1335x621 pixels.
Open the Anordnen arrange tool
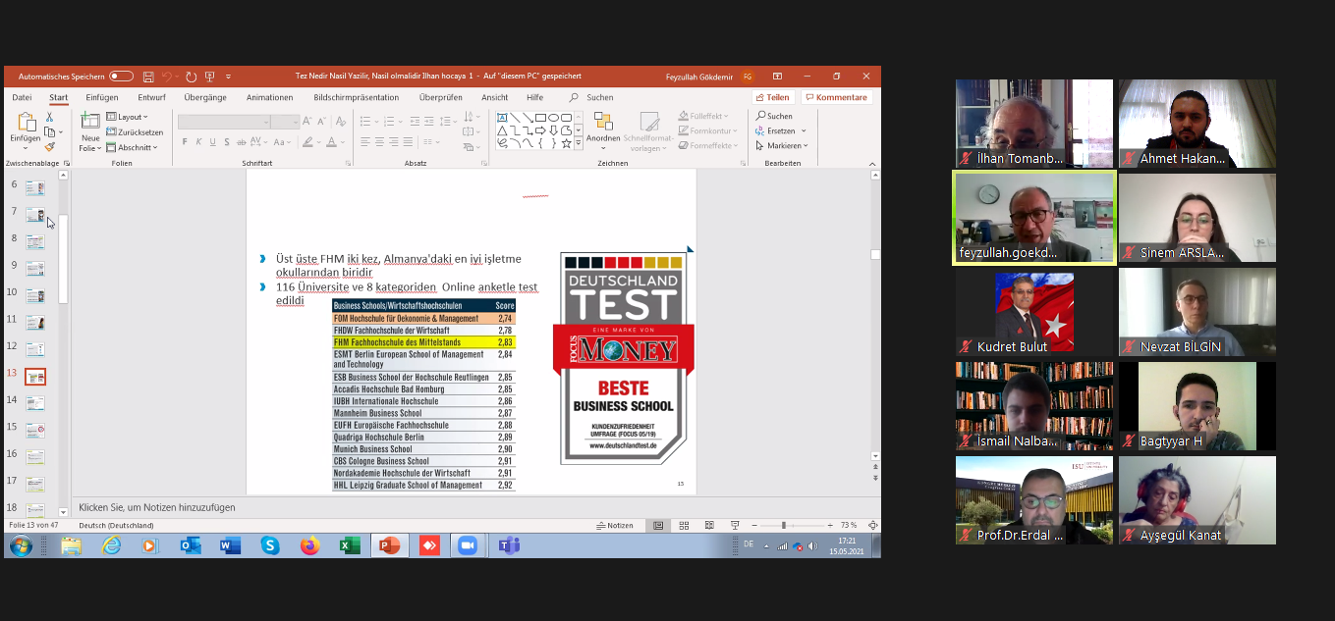click(603, 122)
